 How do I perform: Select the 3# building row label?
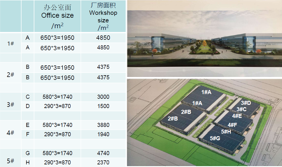(x=10, y=104)
